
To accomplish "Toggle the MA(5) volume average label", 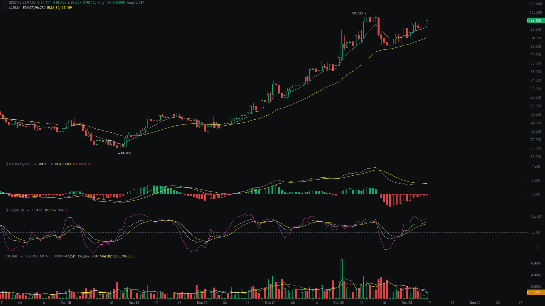I will (x=81, y=256).
